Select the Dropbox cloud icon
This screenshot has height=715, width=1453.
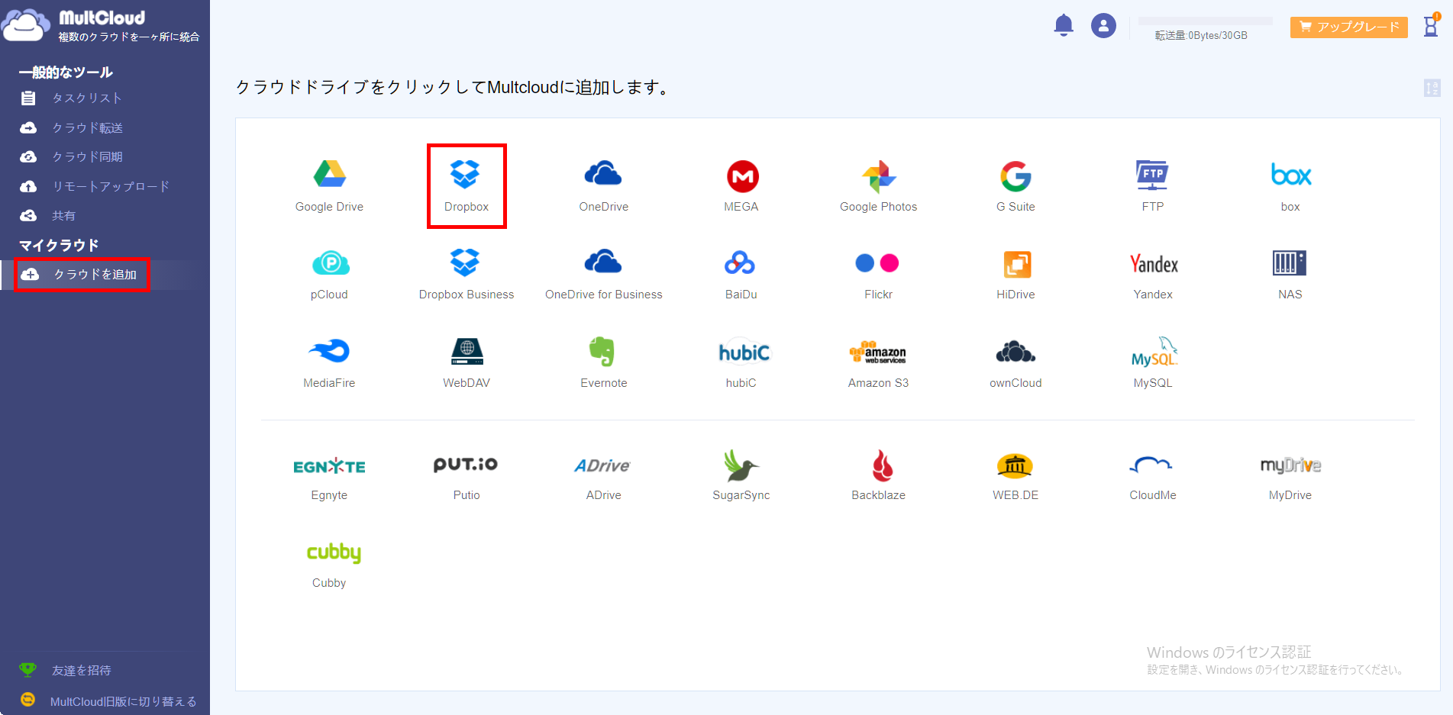tap(467, 185)
